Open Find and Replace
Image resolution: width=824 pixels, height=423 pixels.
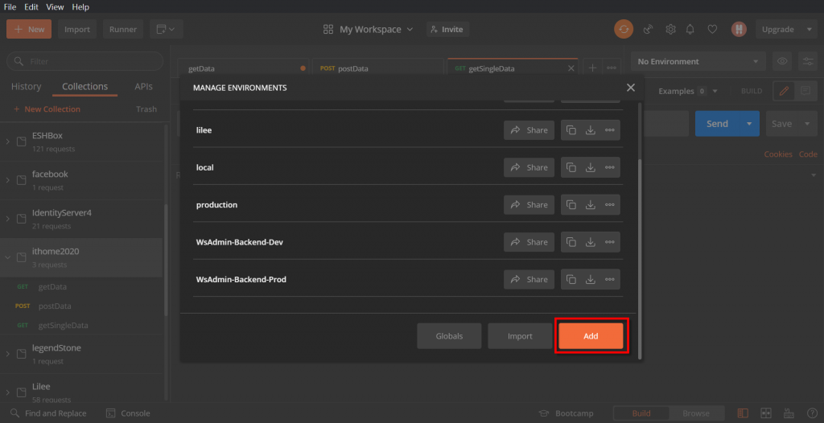point(48,413)
